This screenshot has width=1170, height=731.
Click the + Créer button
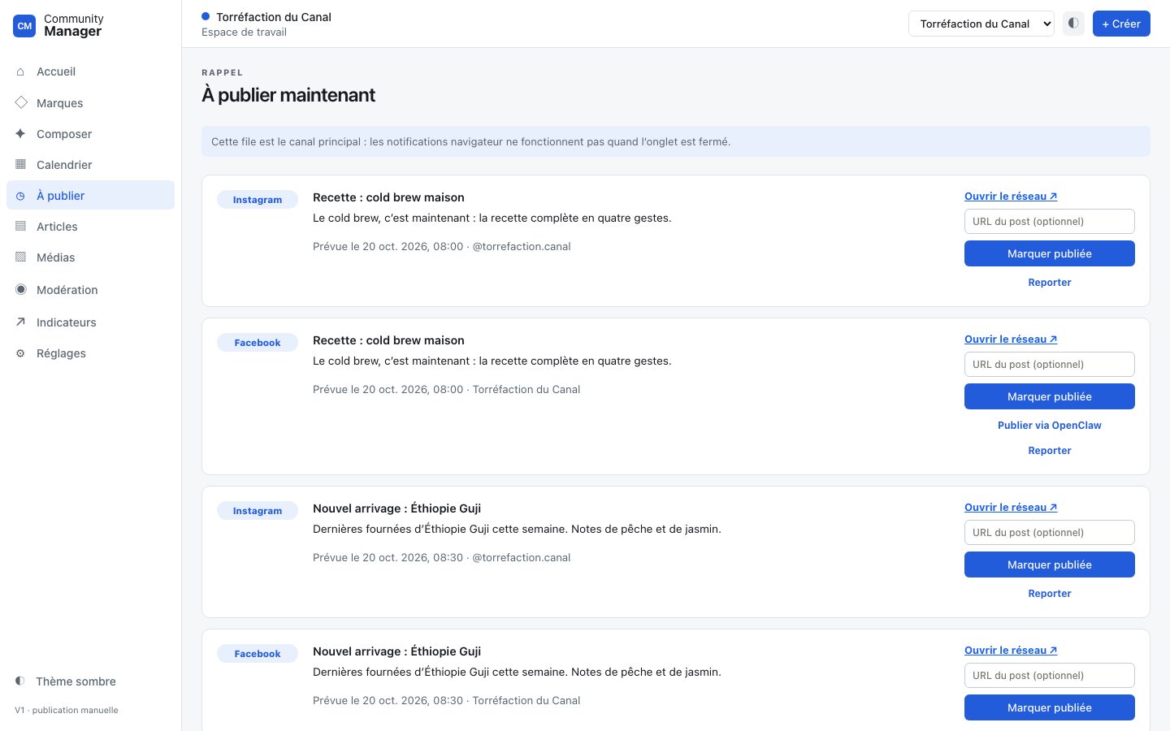1121,24
